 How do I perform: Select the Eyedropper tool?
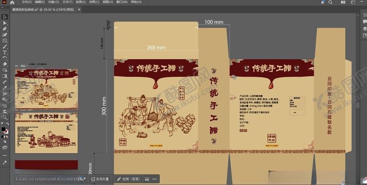click(x=4, y=88)
